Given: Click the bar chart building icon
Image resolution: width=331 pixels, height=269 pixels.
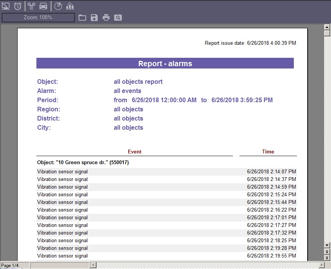Looking at the screenshot, I should pos(70,6).
